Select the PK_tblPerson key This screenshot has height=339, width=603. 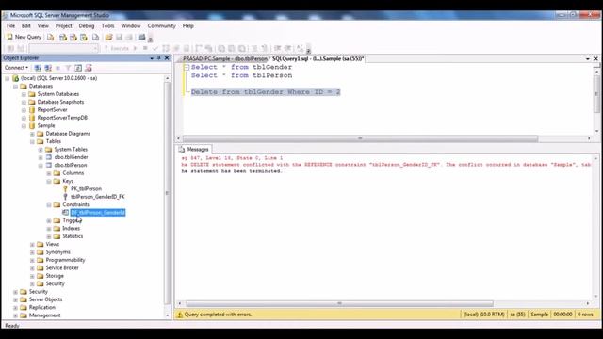86,188
